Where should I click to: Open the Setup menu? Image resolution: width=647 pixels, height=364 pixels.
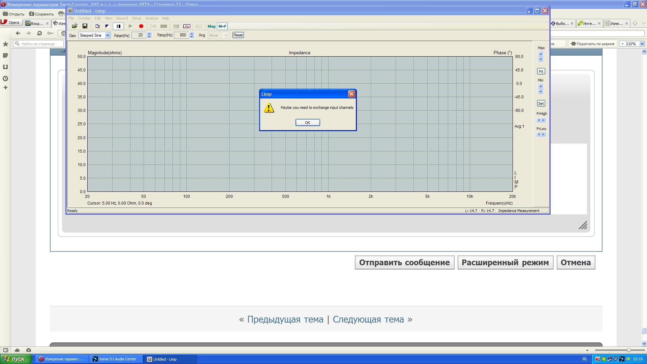136,18
